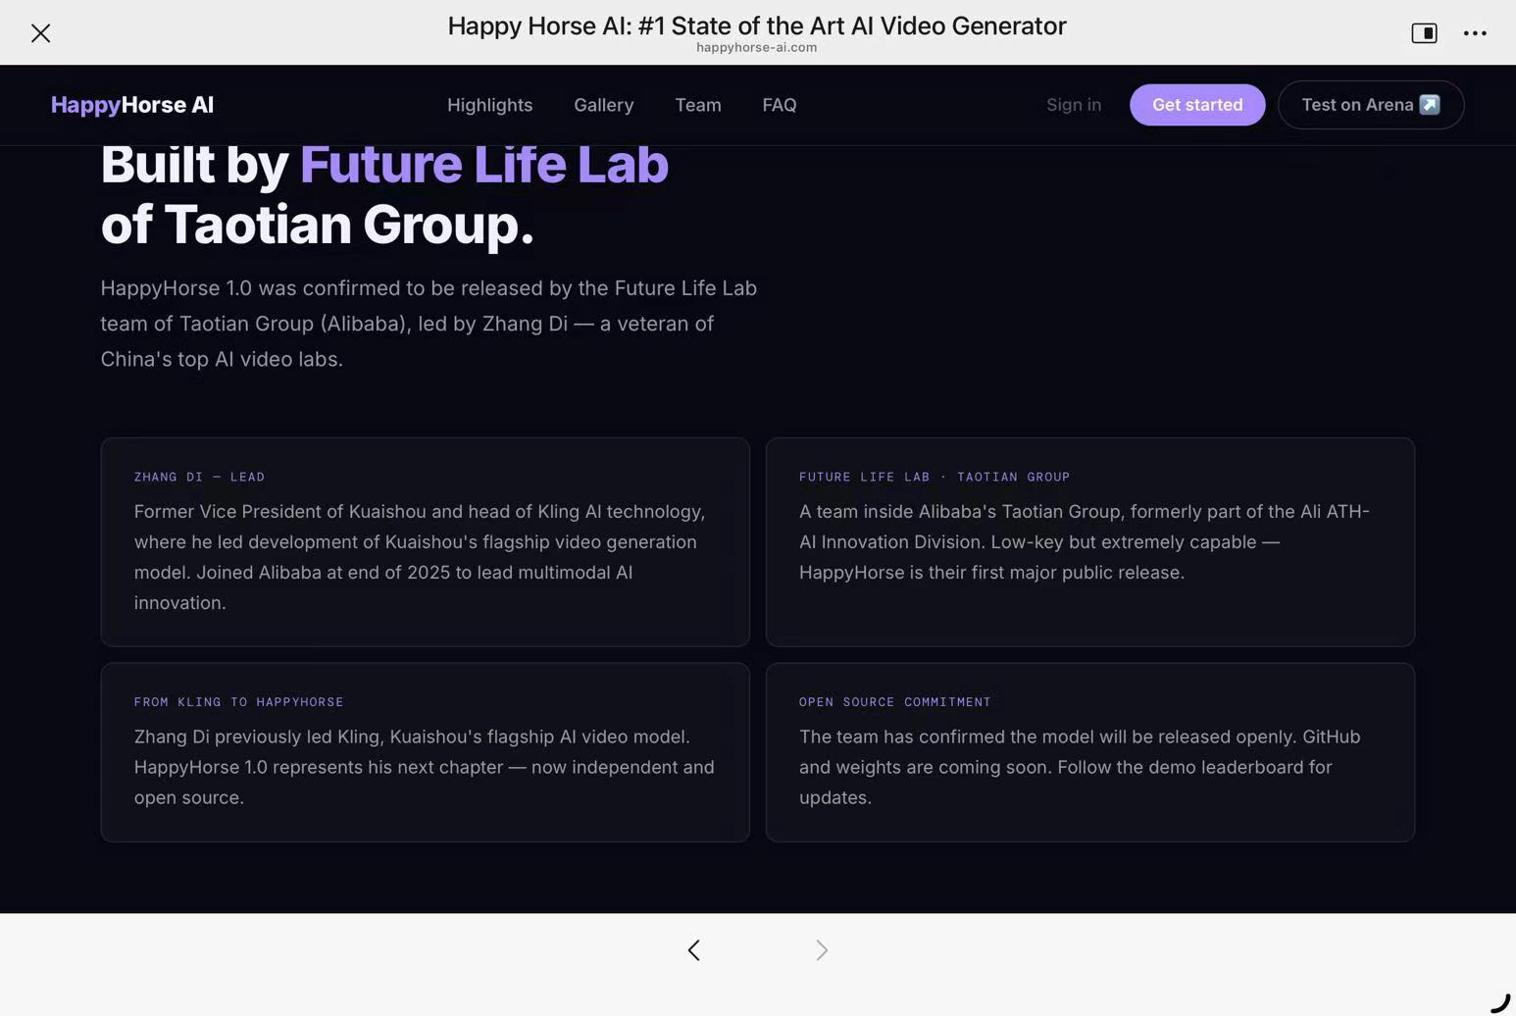Select the From Kling to HappyHorse card
The width and height of the screenshot is (1516, 1016).
tap(425, 752)
